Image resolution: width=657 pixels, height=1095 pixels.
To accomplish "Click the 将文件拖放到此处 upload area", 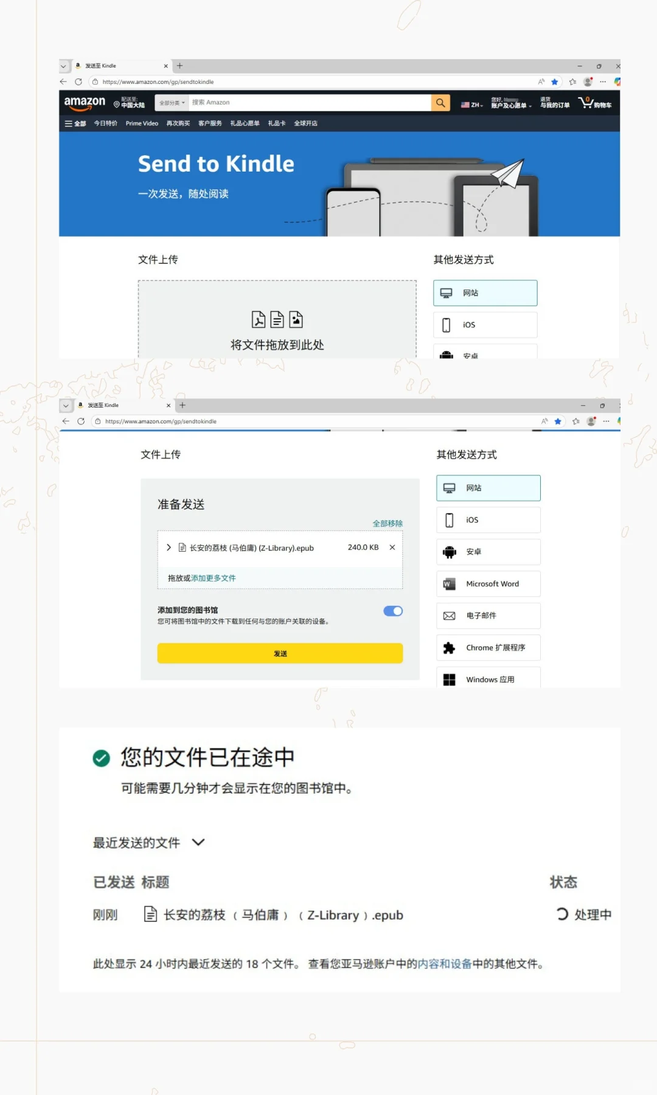I will click(277, 319).
